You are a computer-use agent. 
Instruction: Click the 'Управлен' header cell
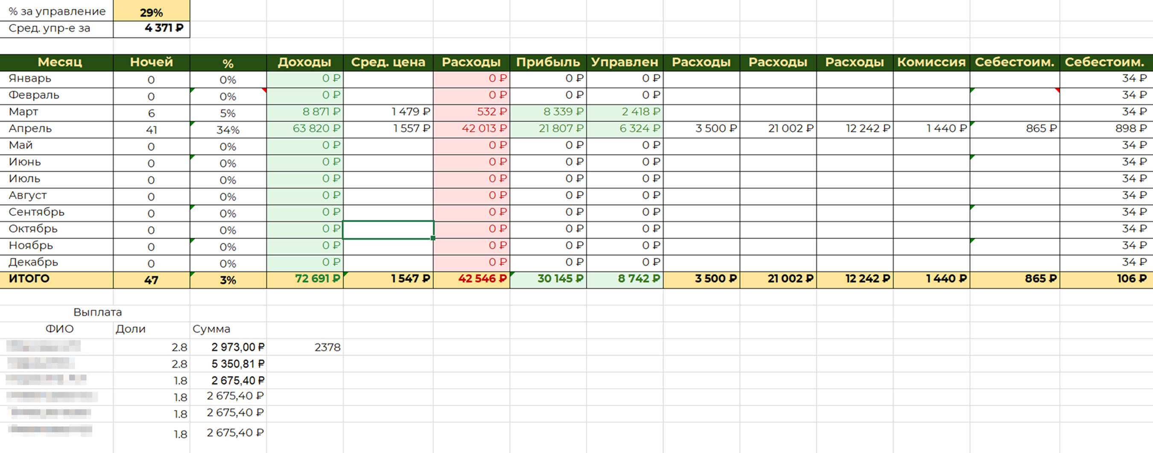(x=625, y=63)
